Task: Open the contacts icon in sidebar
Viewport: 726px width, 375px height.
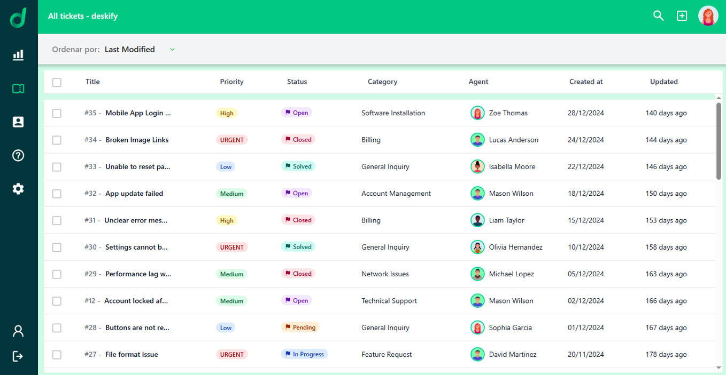Action: point(18,122)
